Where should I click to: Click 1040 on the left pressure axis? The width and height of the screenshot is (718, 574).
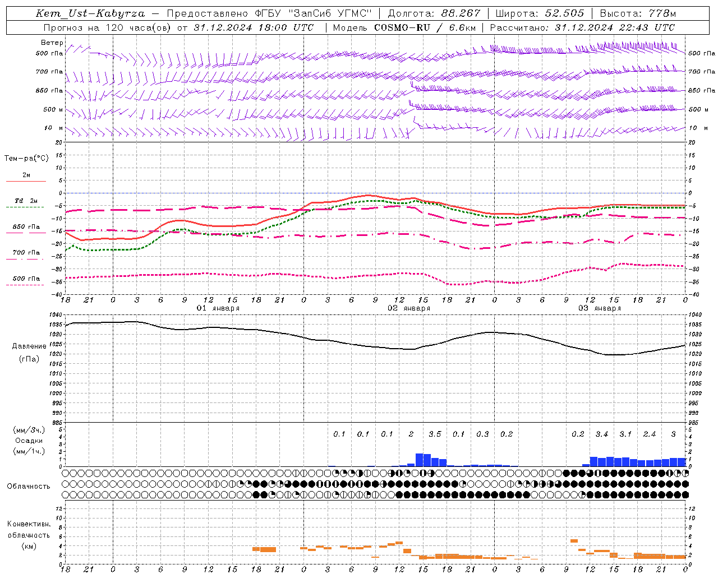tap(55, 314)
